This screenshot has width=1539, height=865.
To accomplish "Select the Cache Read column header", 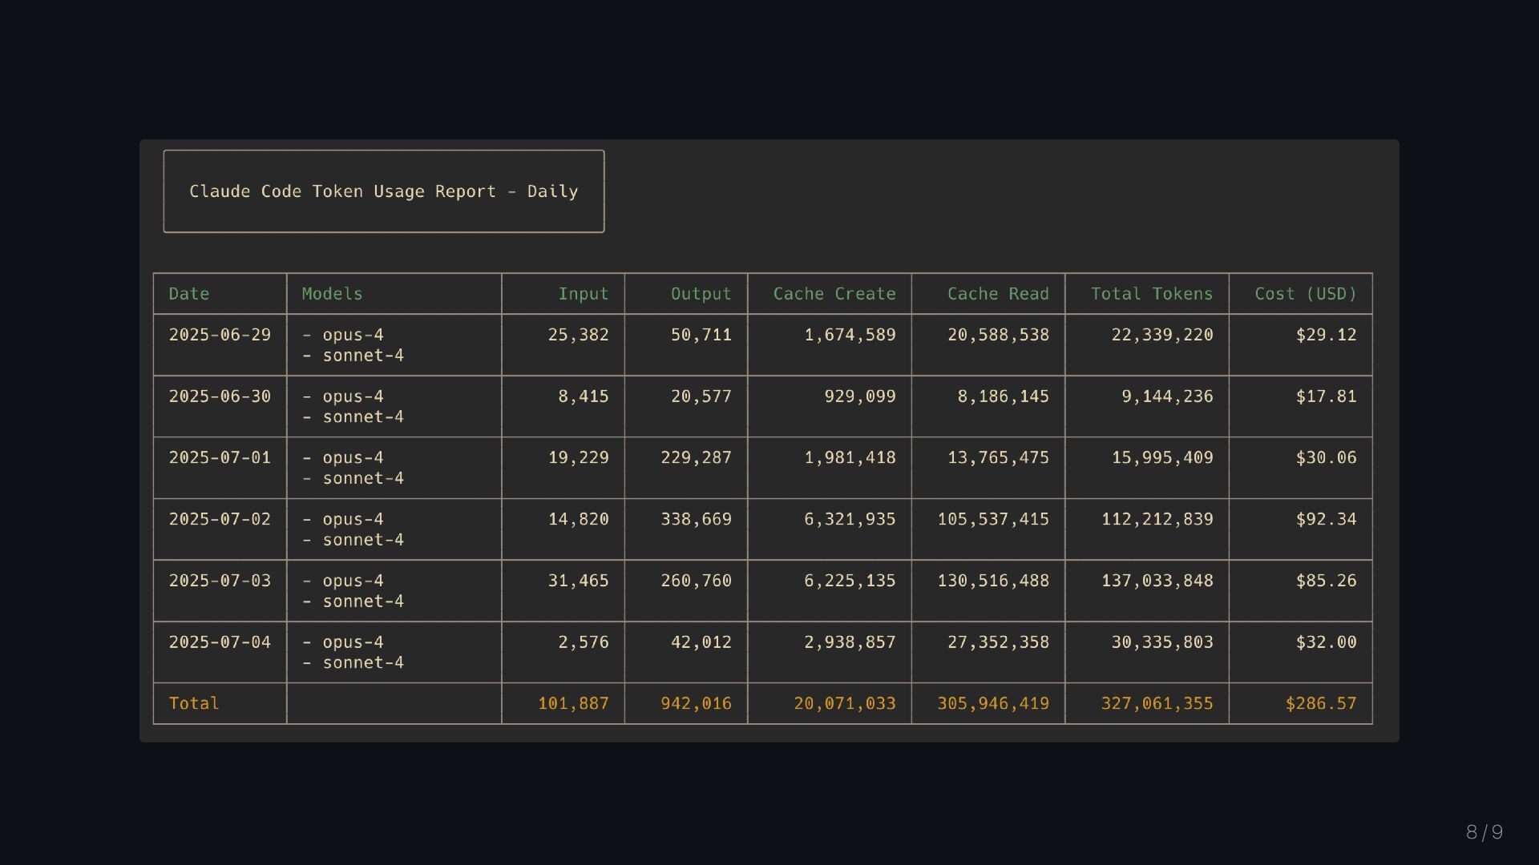I will coord(998,294).
